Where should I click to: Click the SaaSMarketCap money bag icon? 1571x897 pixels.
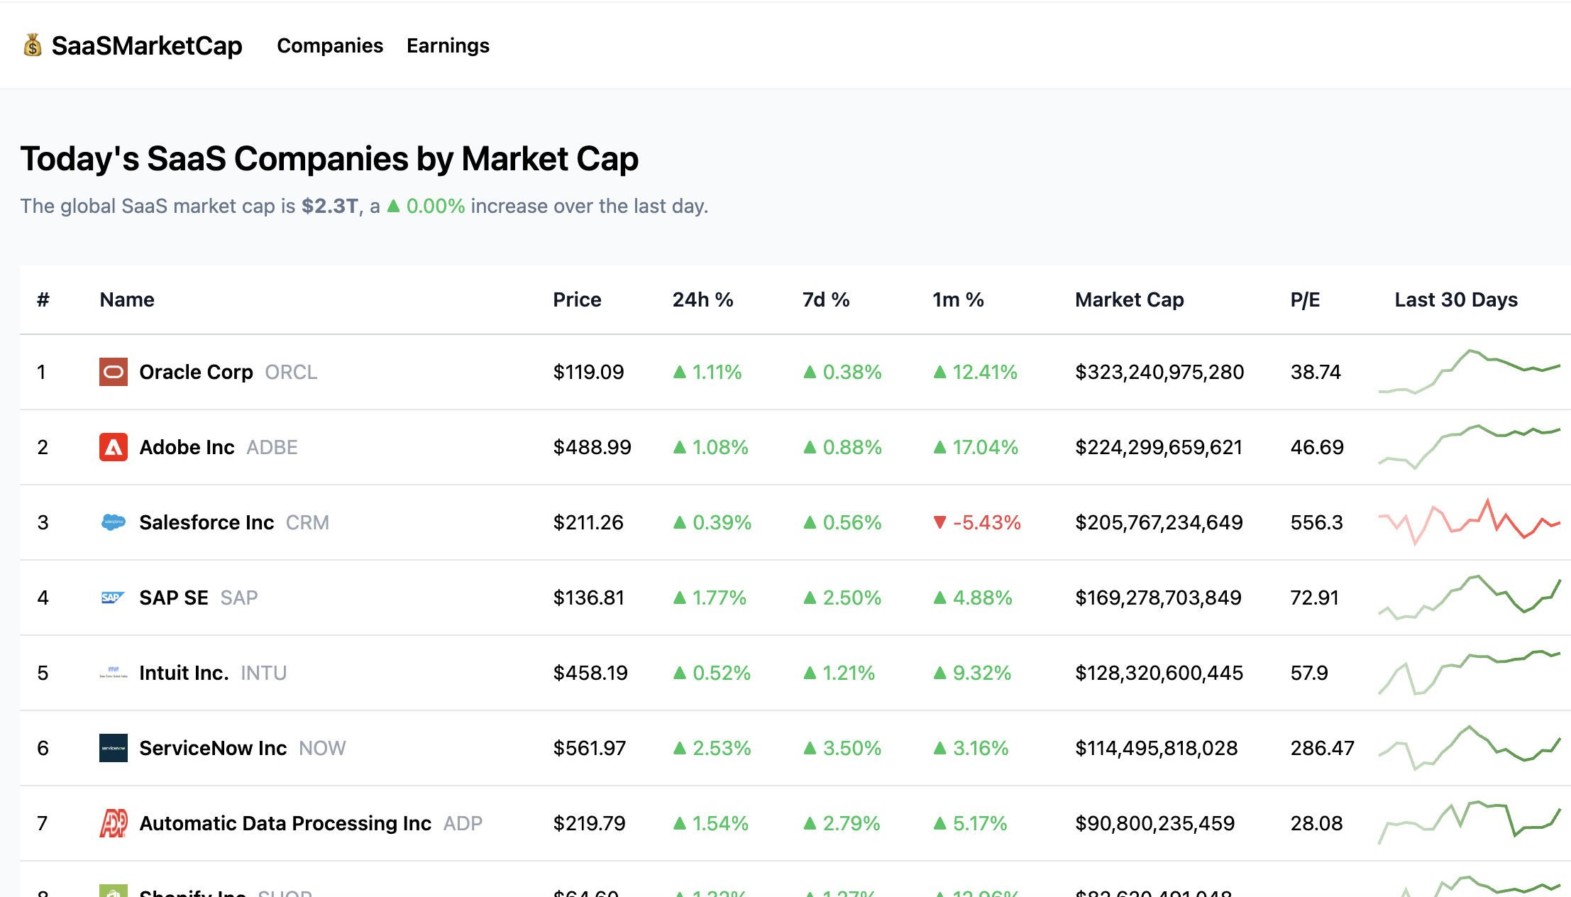tap(32, 45)
